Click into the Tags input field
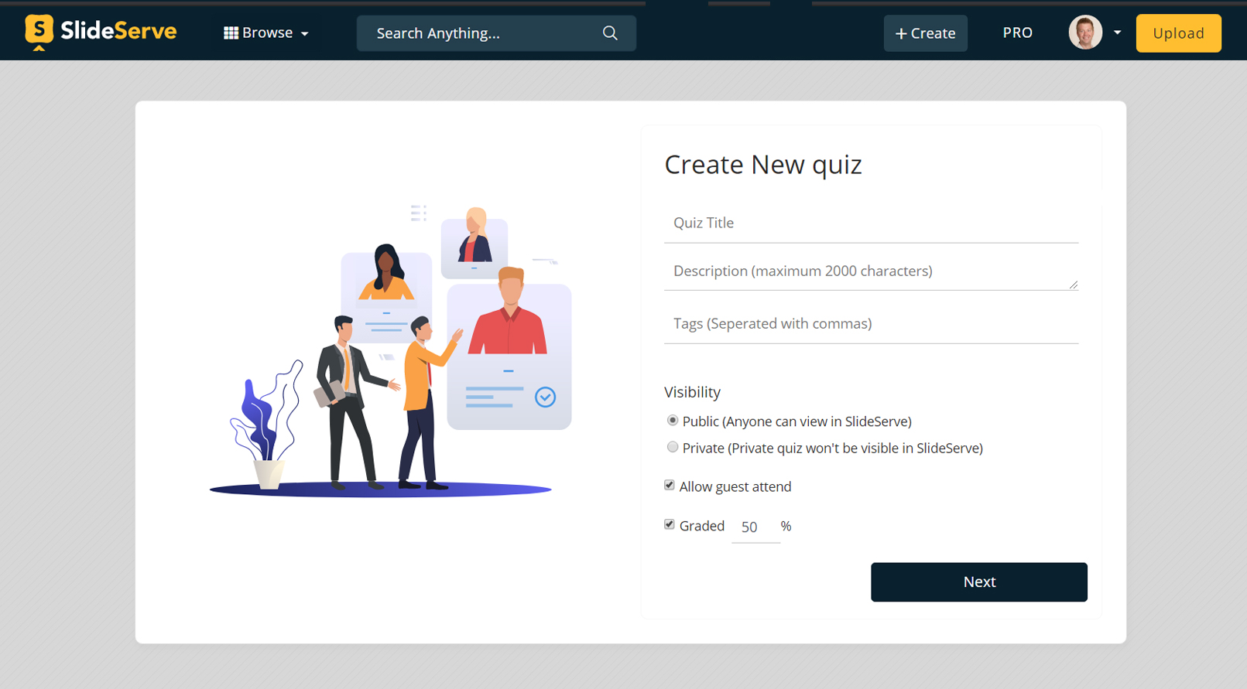The width and height of the screenshot is (1247, 689). [871, 324]
